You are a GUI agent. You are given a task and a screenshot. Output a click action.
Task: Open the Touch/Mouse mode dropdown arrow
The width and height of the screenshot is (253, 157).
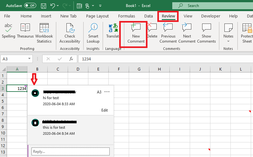(x=93, y=6)
